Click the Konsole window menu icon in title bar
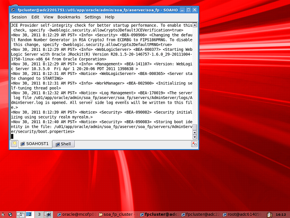 coord(13,10)
